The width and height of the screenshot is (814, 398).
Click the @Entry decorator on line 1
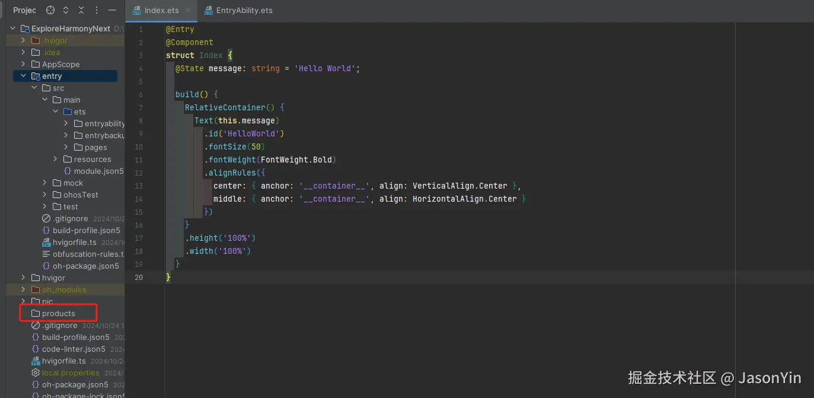[180, 29]
